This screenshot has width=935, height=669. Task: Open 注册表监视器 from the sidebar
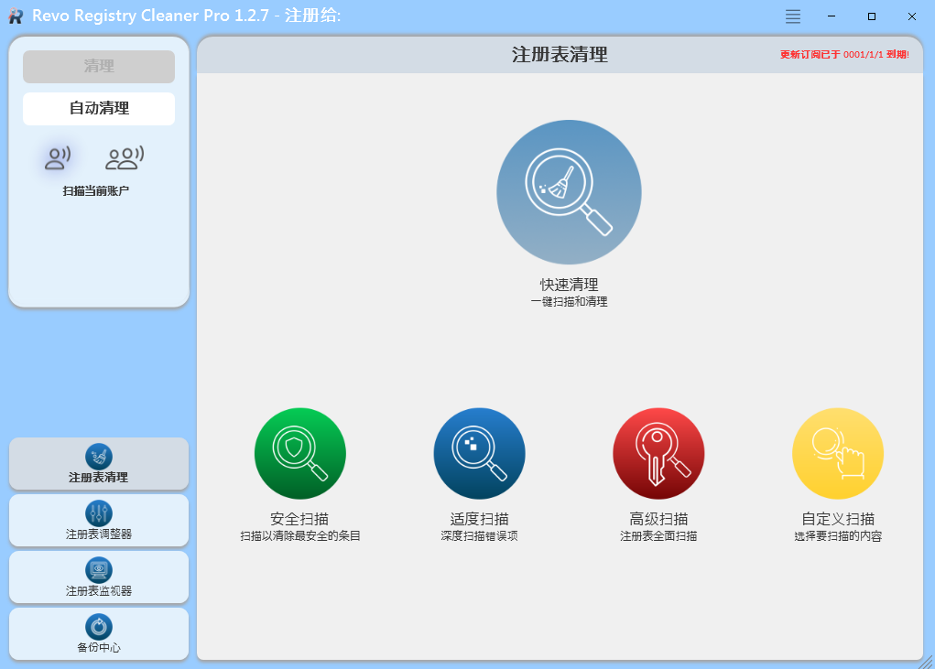(x=98, y=577)
